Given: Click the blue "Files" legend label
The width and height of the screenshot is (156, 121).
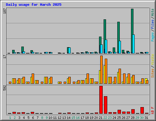Looking at the screenshot, I should (153, 24).
